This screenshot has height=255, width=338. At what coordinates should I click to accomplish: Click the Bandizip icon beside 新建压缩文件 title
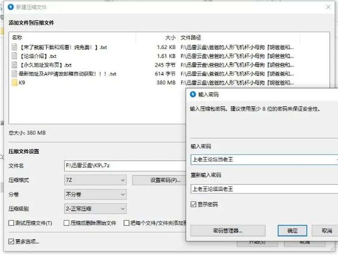(11, 7)
